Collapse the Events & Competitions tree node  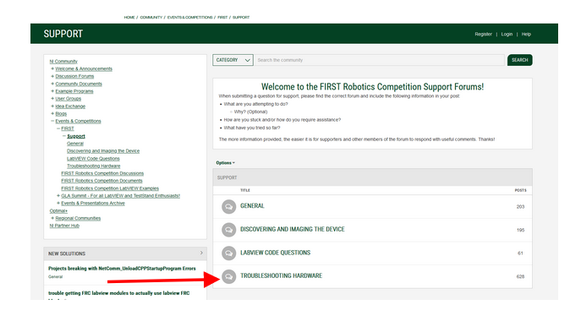(52, 121)
